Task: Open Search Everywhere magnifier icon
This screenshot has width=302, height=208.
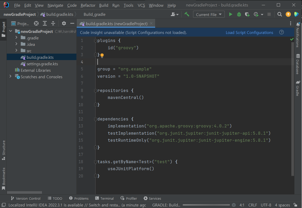Action: pos(279,14)
